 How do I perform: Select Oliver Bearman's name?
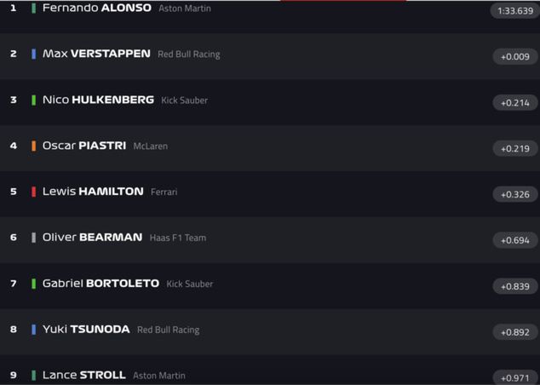click(x=92, y=238)
